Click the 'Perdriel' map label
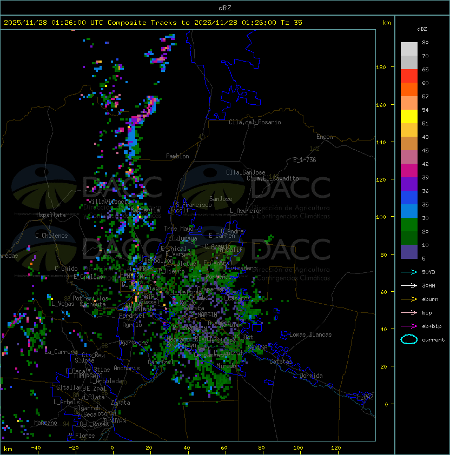 (x=132, y=316)
